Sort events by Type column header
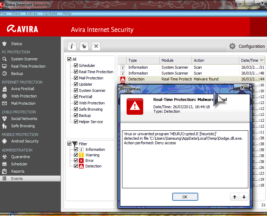 (143, 60)
